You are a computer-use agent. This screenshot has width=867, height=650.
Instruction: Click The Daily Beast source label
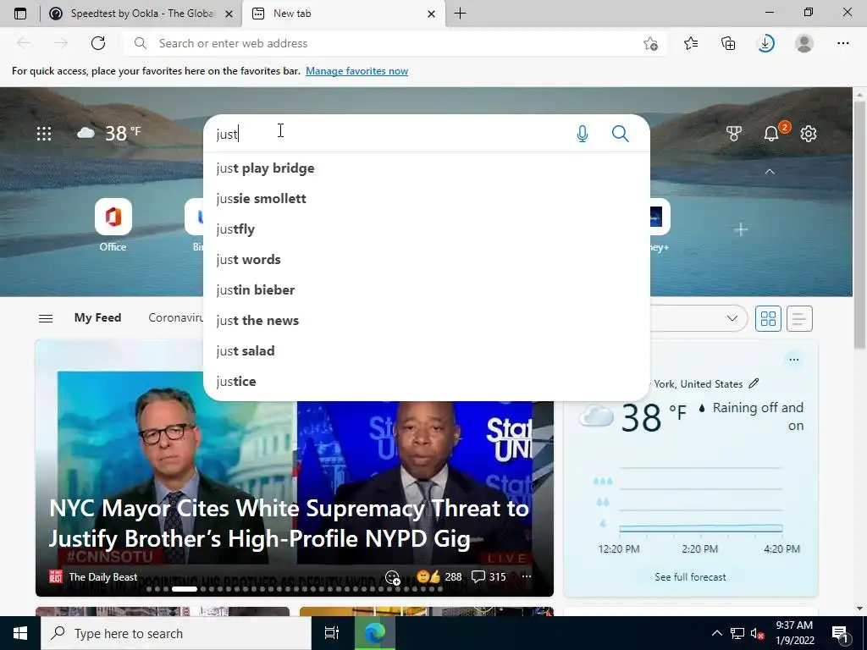tap(102, 577)
